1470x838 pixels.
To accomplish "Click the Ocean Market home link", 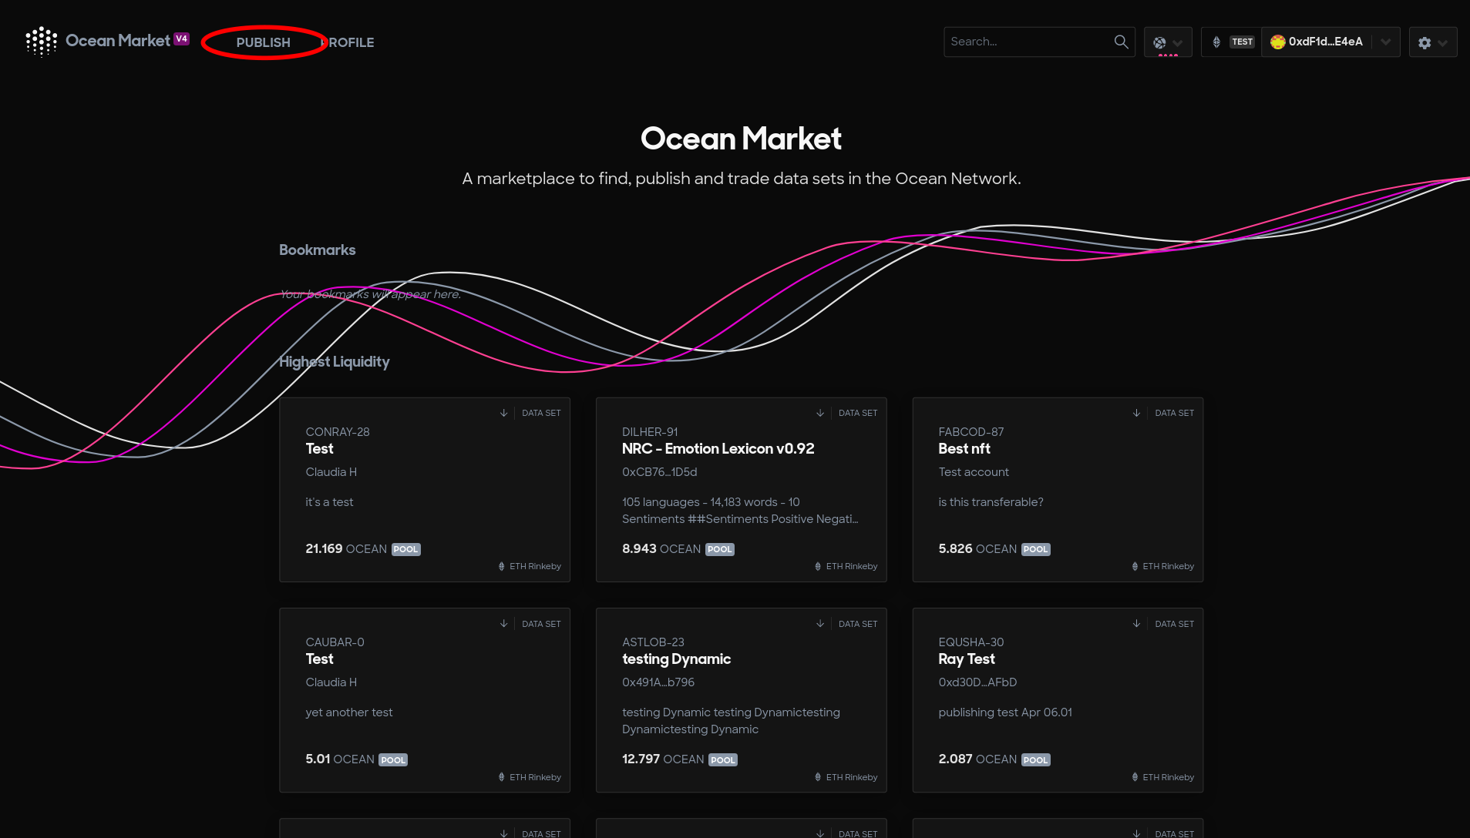I will [x=118, y=41].
